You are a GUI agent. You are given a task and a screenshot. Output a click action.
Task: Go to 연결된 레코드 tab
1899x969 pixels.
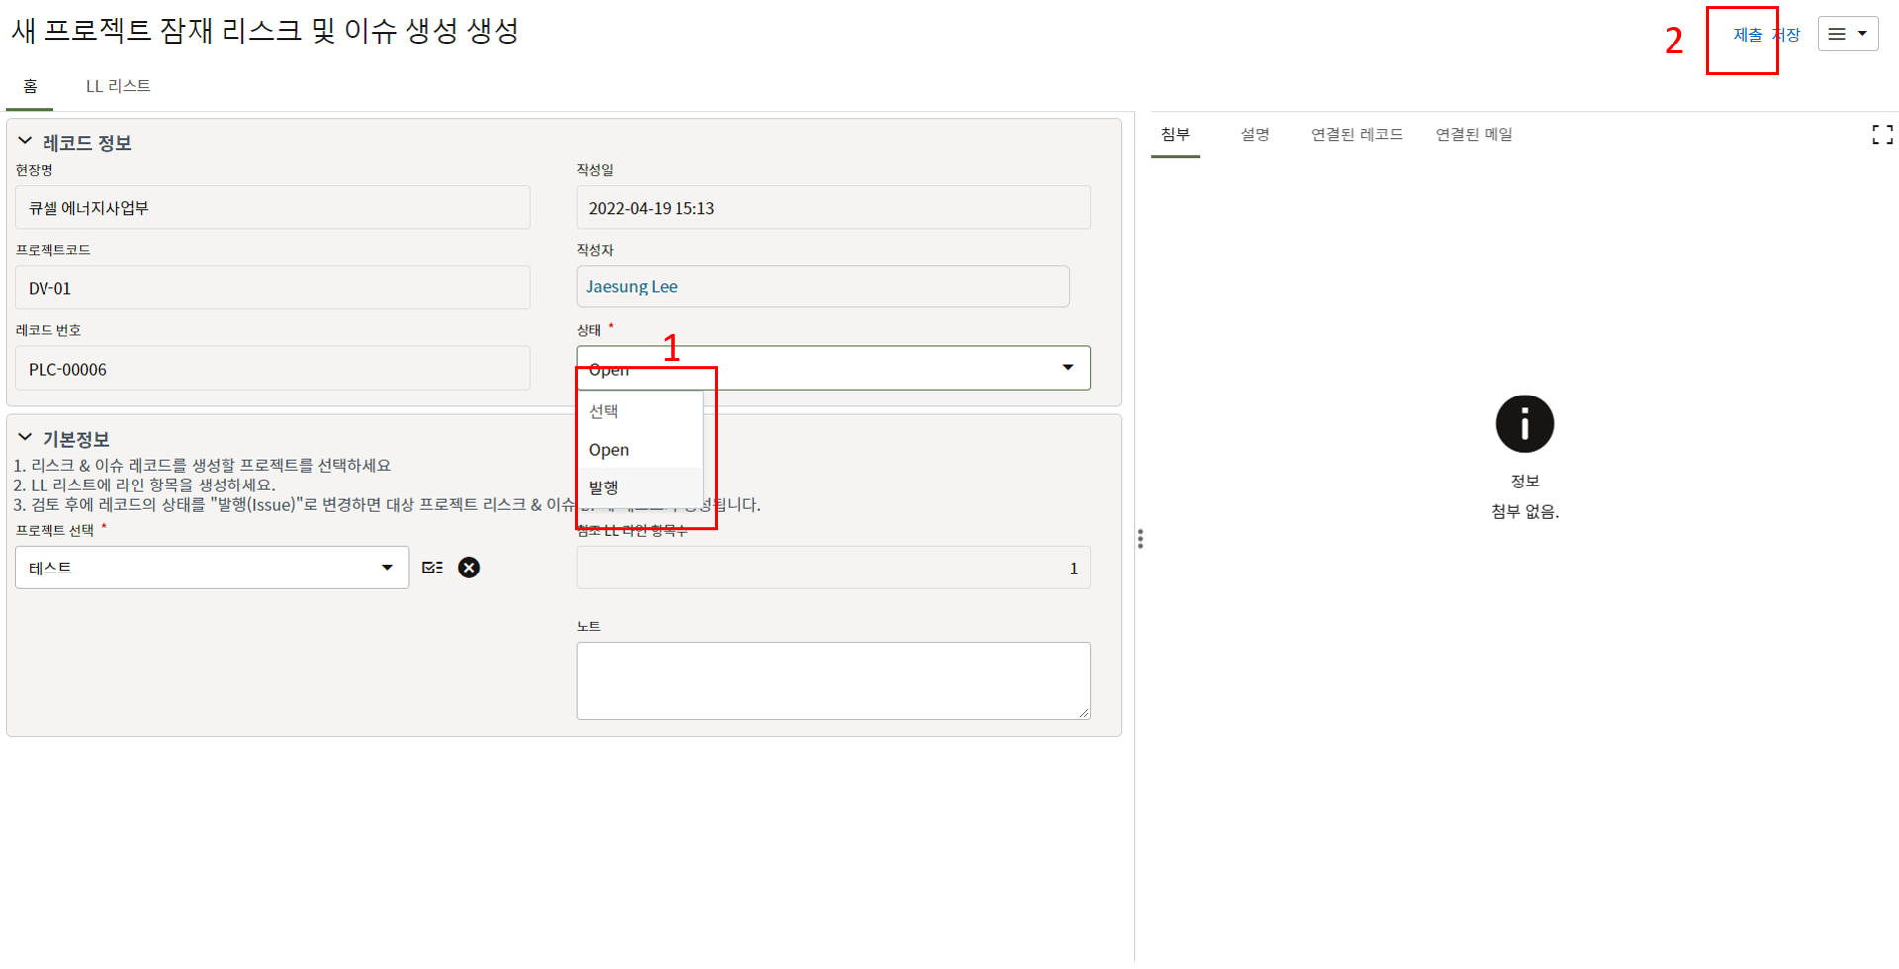tap(1356, 134)
